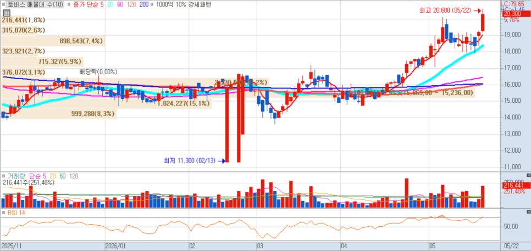Click the 05/22 current date label
This screenshot has height=251, width=531.
[511, 246]
